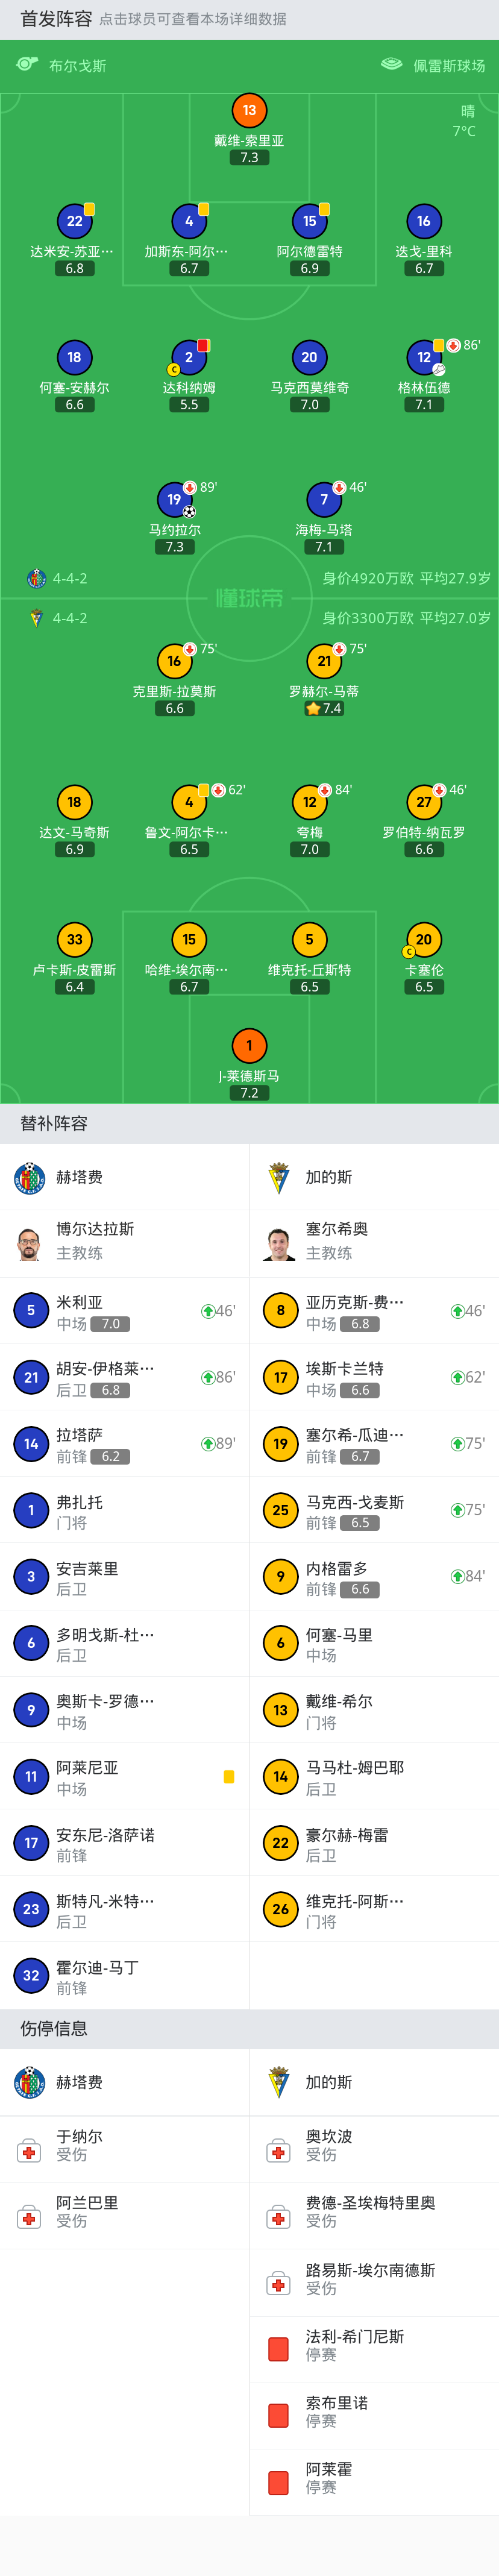
Task: Select substitute 阿莱尼亚 with yellow card
Action: pos(124,1776)
